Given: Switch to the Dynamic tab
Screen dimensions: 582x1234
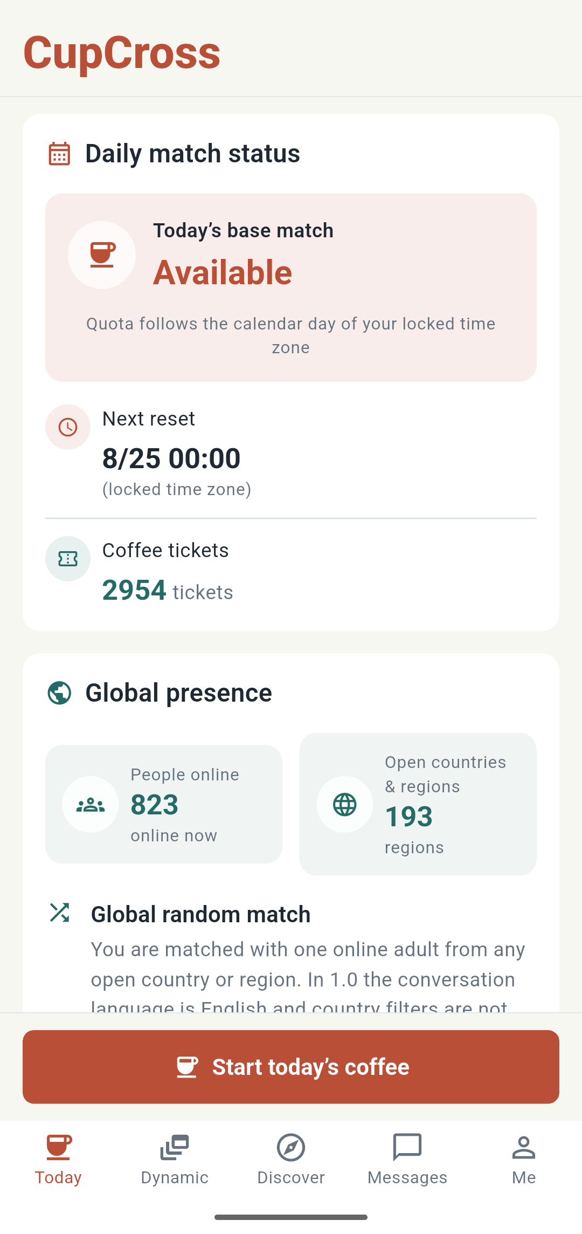Looking at the screenshot, I should pos(175,1160).
